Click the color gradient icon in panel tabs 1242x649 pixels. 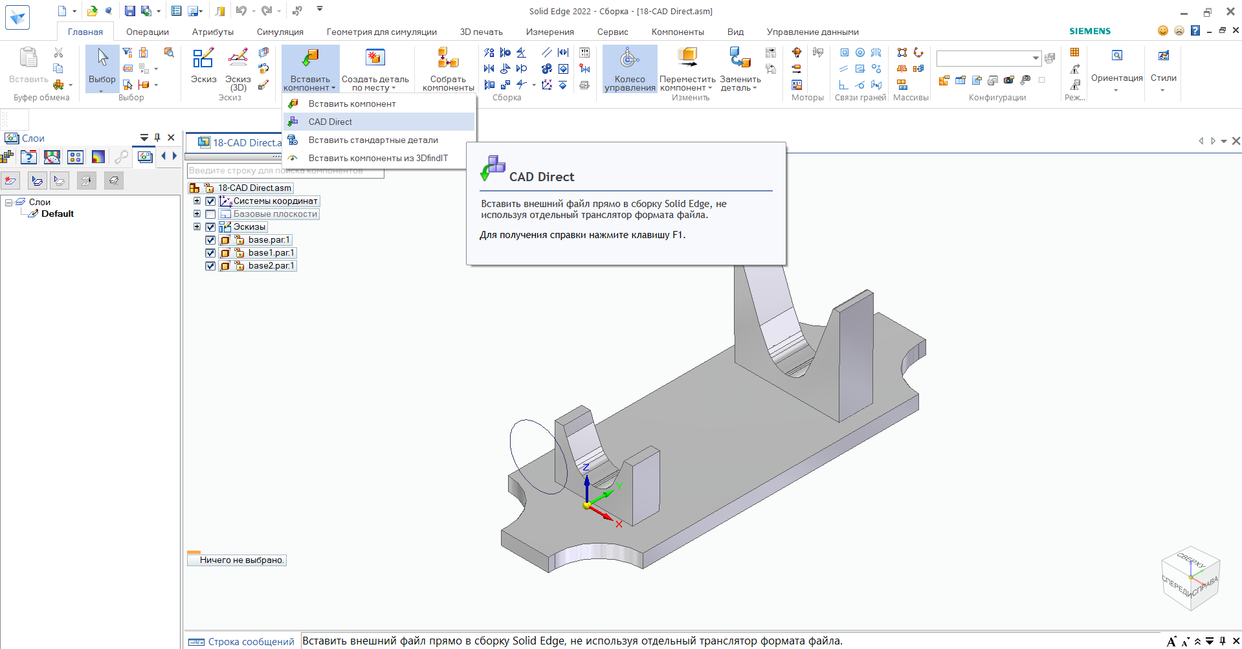pos(98,157)
